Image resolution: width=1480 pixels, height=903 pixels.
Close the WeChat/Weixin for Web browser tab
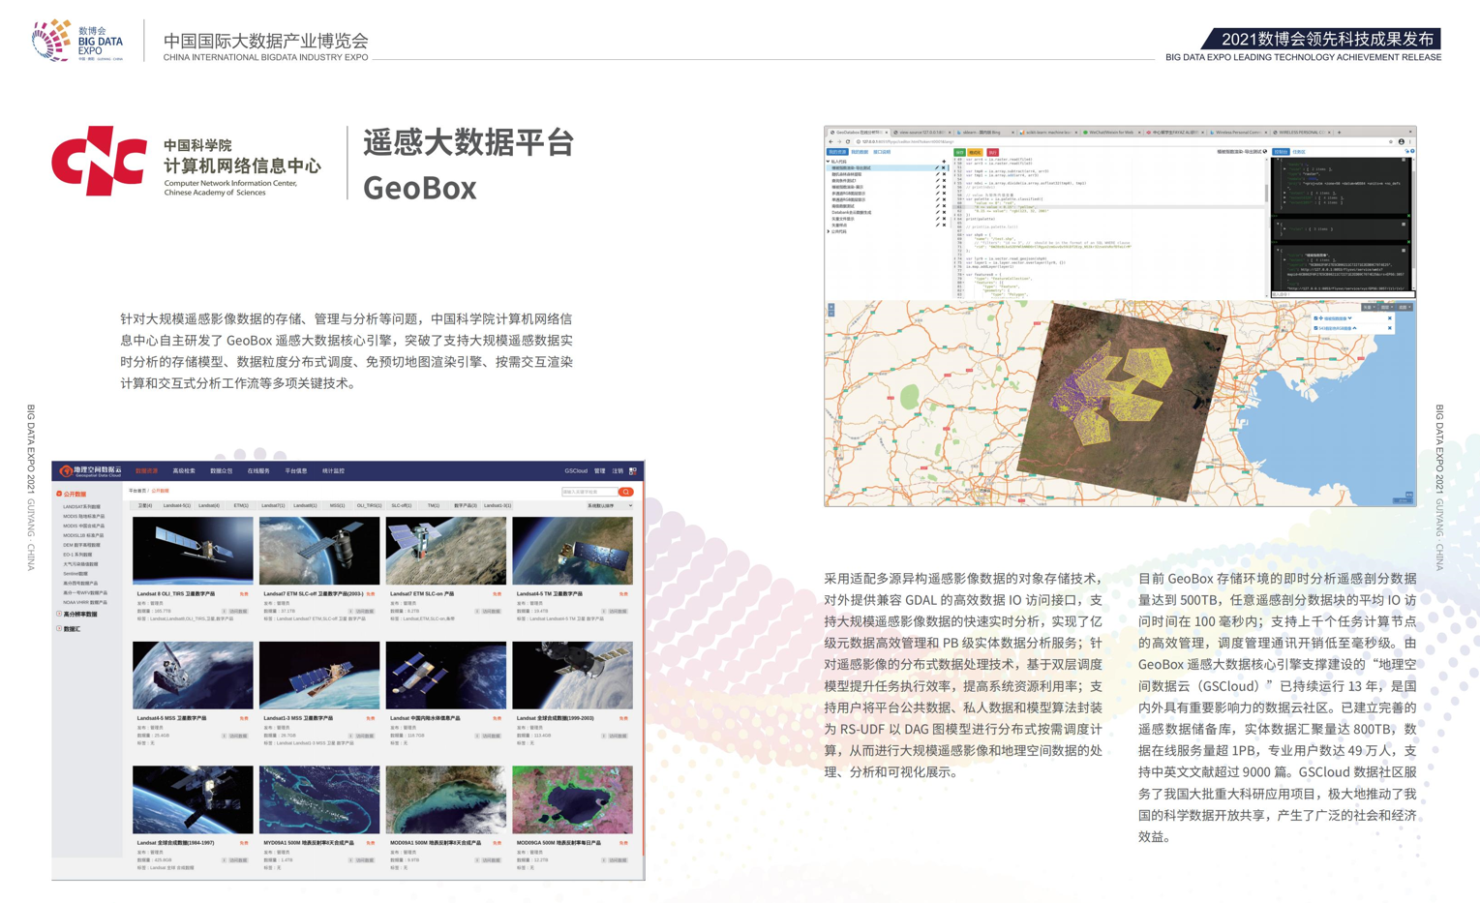(x=1140, y=132)
